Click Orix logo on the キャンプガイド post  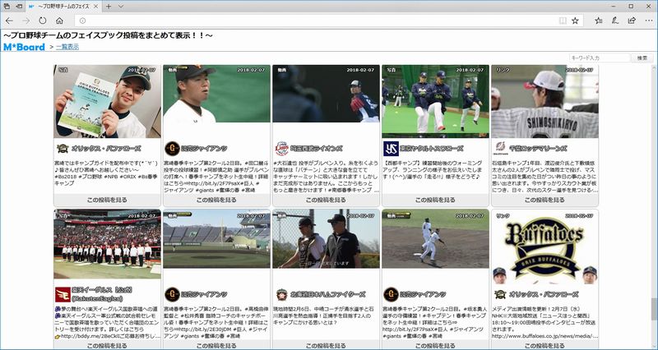coord(63,149)
